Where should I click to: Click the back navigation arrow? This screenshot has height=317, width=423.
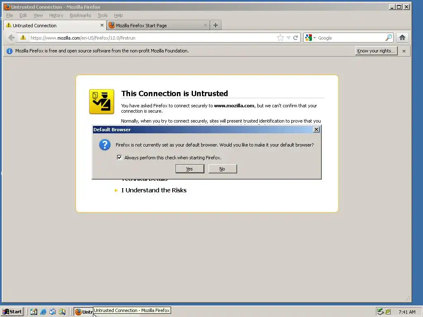coord(11,38)
